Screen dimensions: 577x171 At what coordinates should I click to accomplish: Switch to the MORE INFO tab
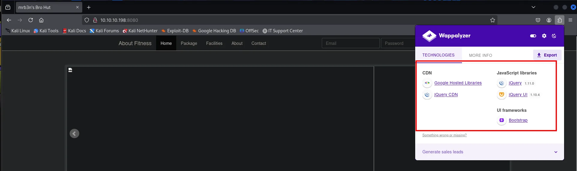pyautogui.click(x=481, y=55)
